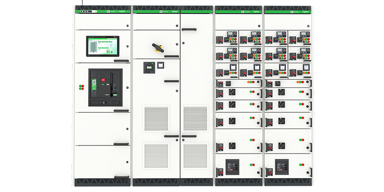Turn the yellow and black rotary handle
This screenshot has width=384, height=192.
pos(158,48)
